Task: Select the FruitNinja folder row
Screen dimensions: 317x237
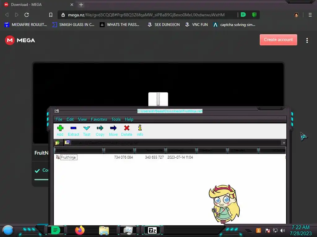Action: tap(170, 157)
